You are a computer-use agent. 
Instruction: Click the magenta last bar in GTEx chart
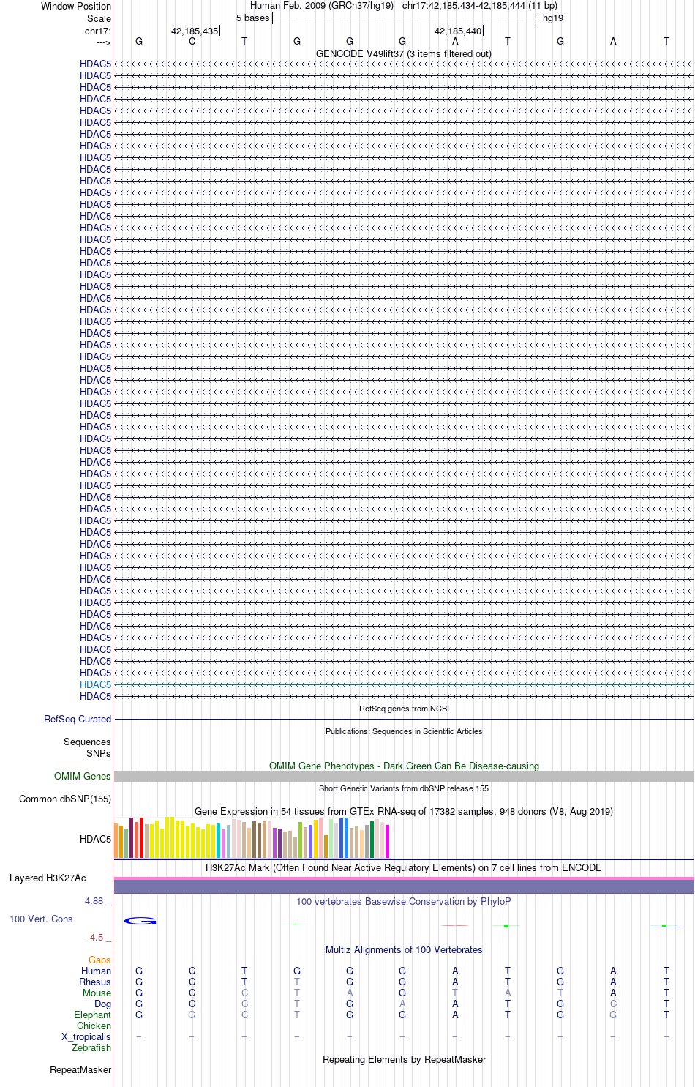[388, 841]
